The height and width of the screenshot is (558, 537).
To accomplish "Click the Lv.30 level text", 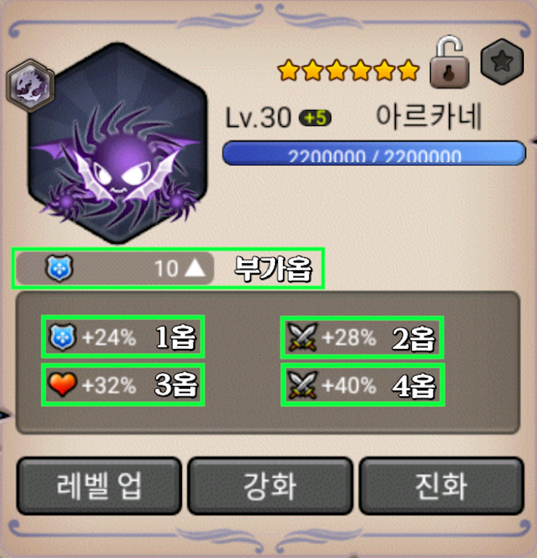I will coord(258,118).
